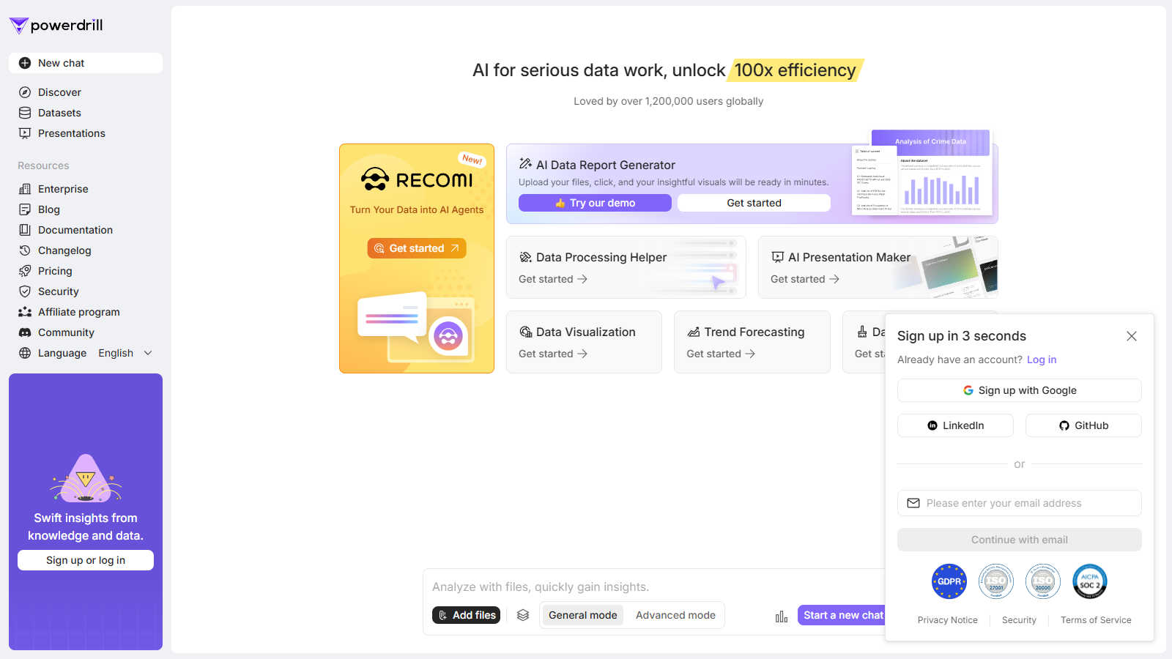The width and height of the screenshot is (1172, 659).
Task: Click the Datasets database icon
Action: pos(25,113)
